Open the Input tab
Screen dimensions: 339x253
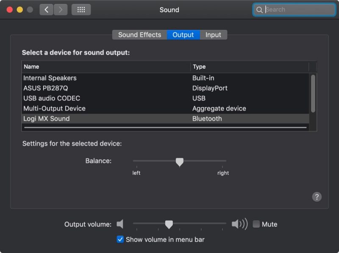pyautogui.click(x=213, y=35)
